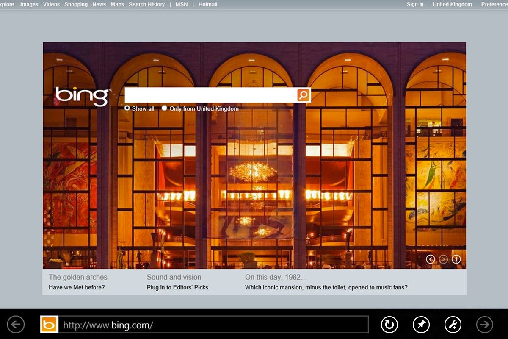
Task: Open Shopping in the top navigation
Action: coord(76,4)
